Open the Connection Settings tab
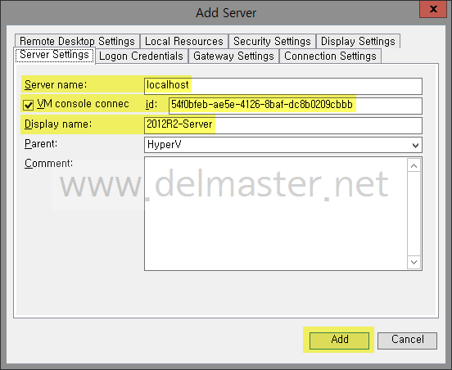 (330, 56)
